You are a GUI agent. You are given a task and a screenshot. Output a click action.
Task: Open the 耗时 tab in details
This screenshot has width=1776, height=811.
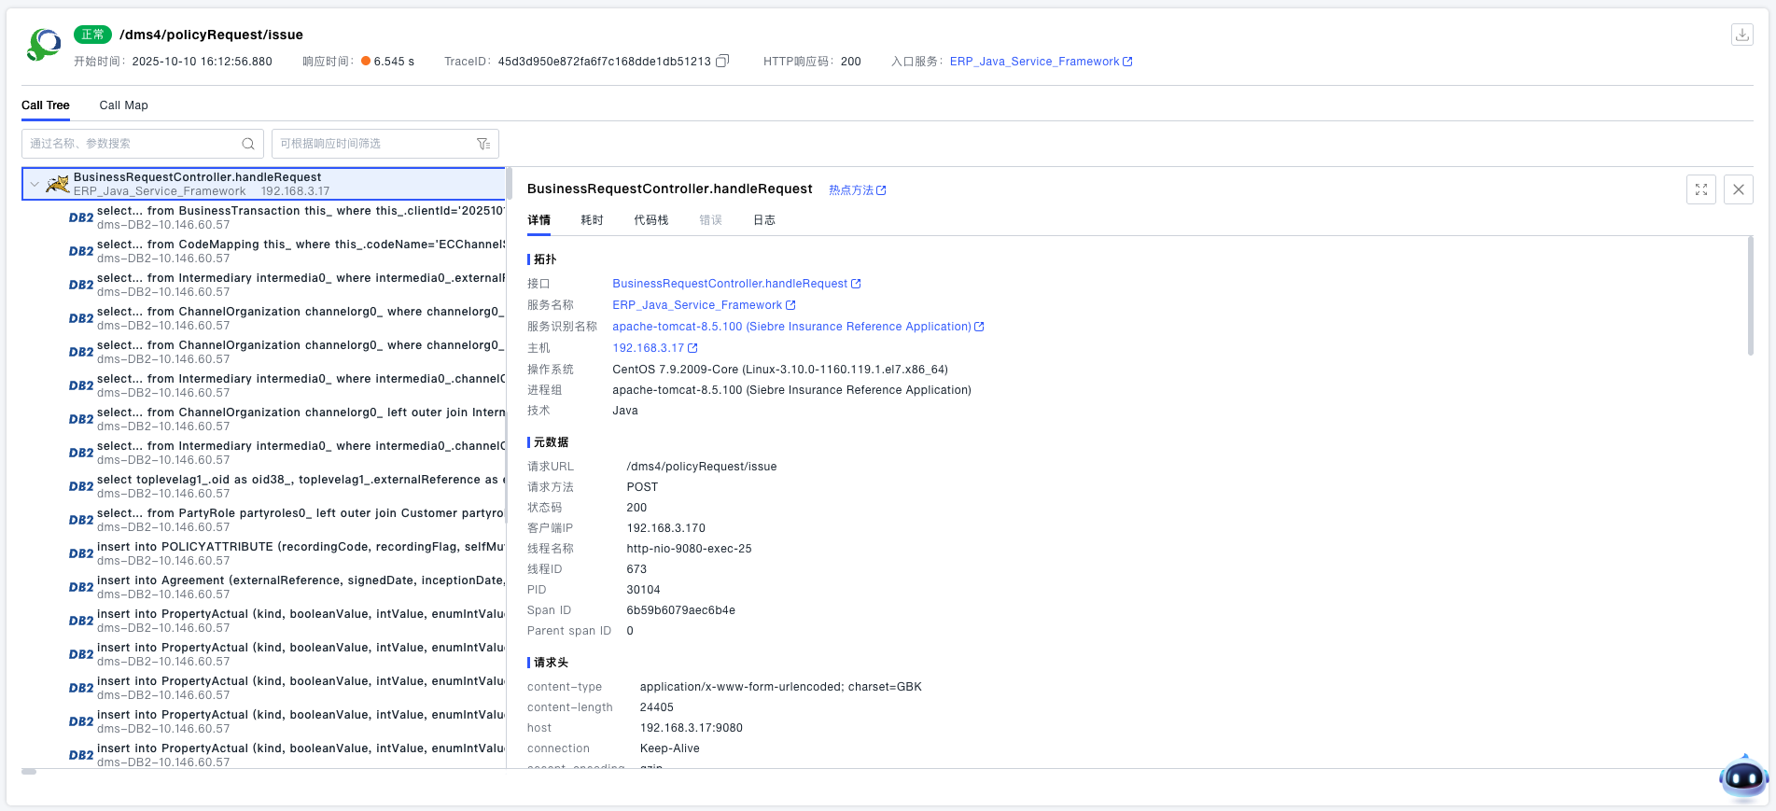tap(592, 220)
